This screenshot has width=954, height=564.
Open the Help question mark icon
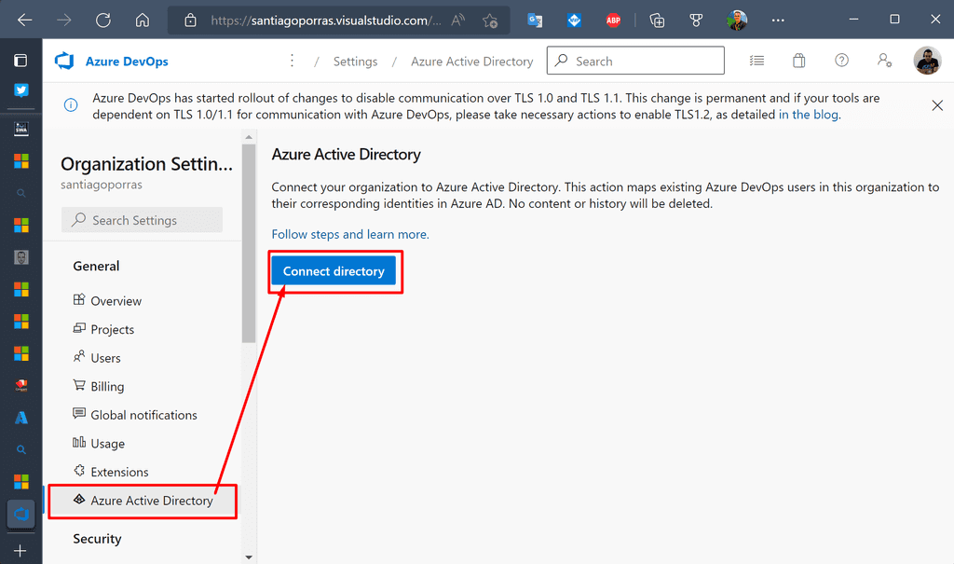841,61
